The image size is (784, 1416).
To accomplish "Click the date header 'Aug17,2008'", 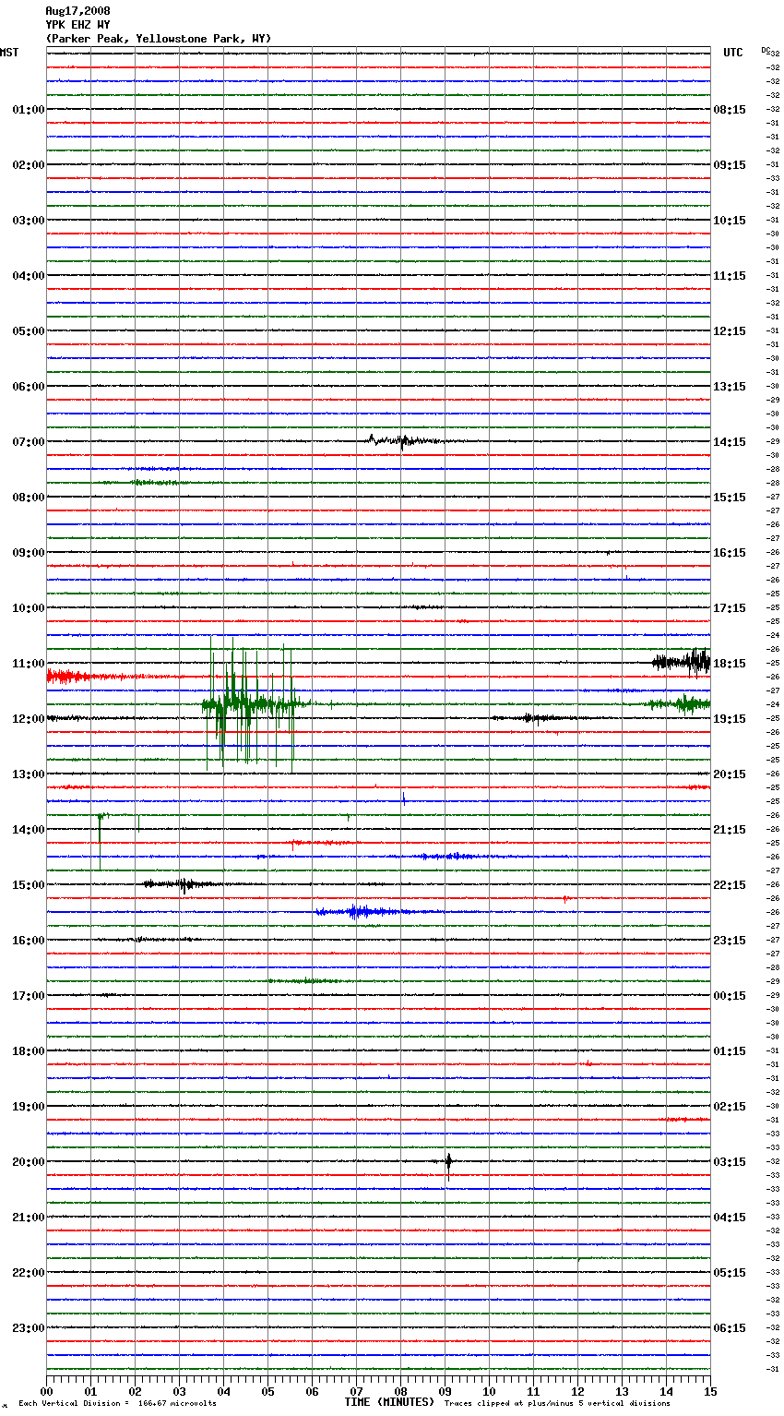I will pyautogui.click(x=77, y=11).
